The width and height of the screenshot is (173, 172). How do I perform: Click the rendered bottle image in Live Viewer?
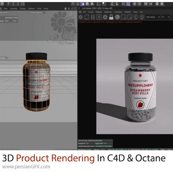tap(140, 87)
